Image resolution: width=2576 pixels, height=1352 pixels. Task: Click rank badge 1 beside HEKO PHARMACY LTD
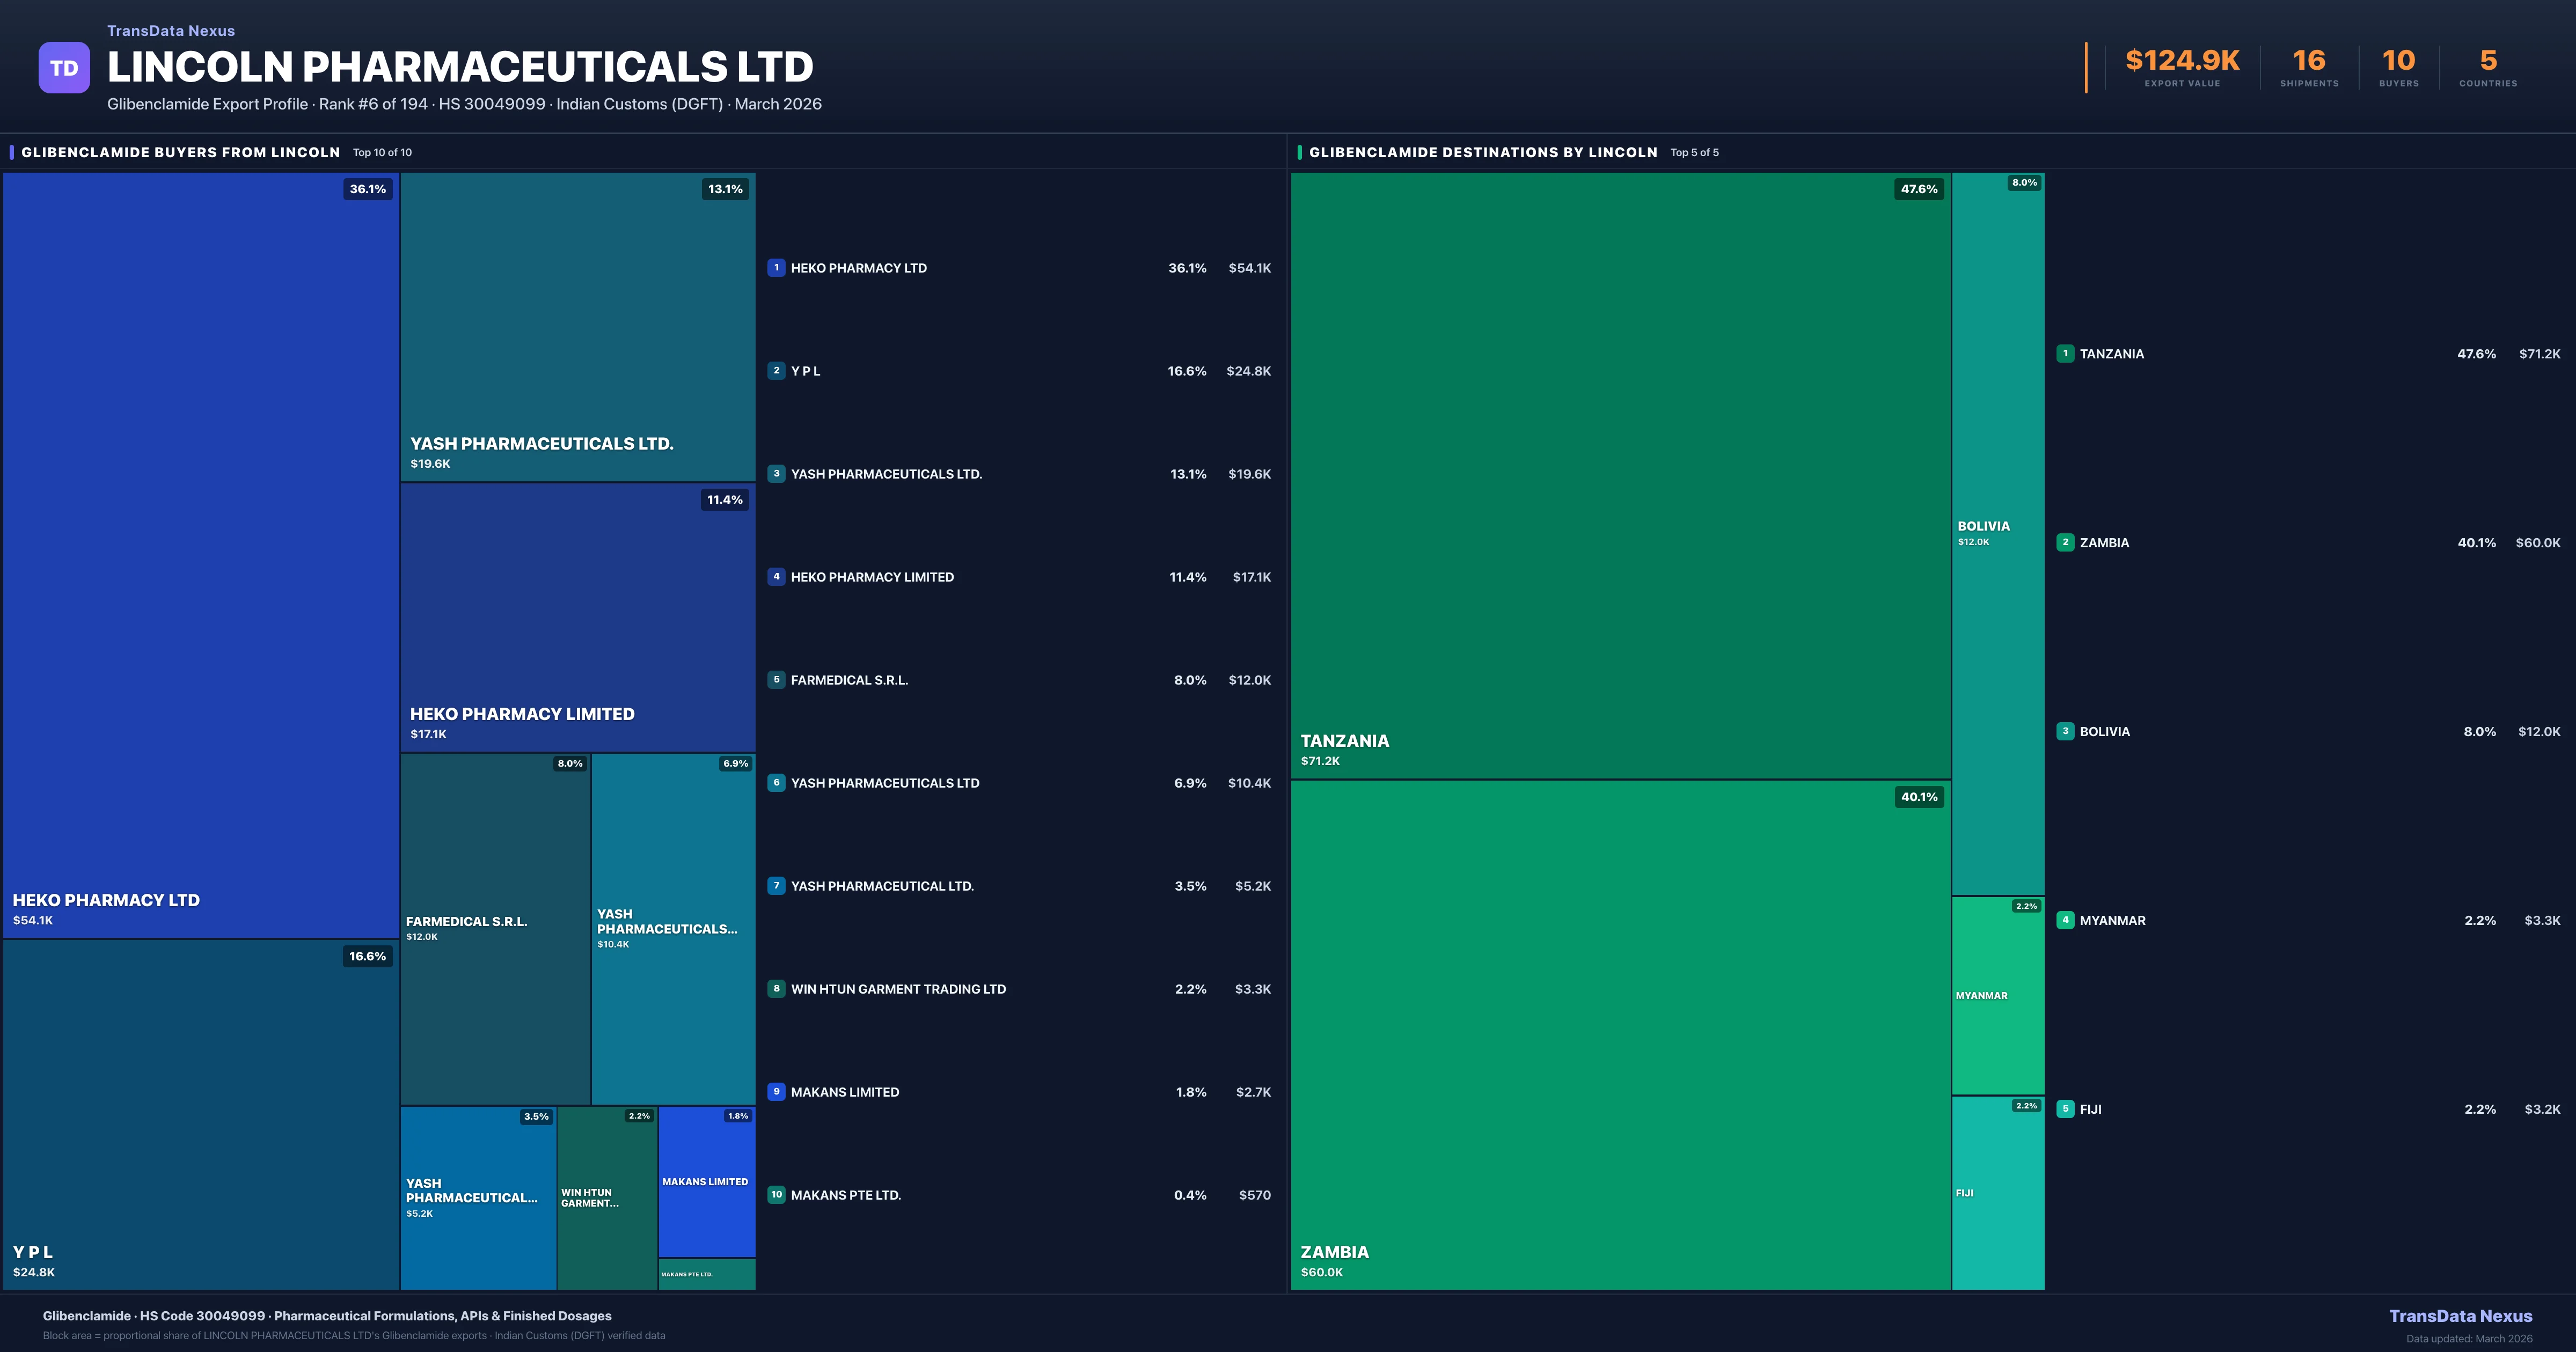coord(776,267)
